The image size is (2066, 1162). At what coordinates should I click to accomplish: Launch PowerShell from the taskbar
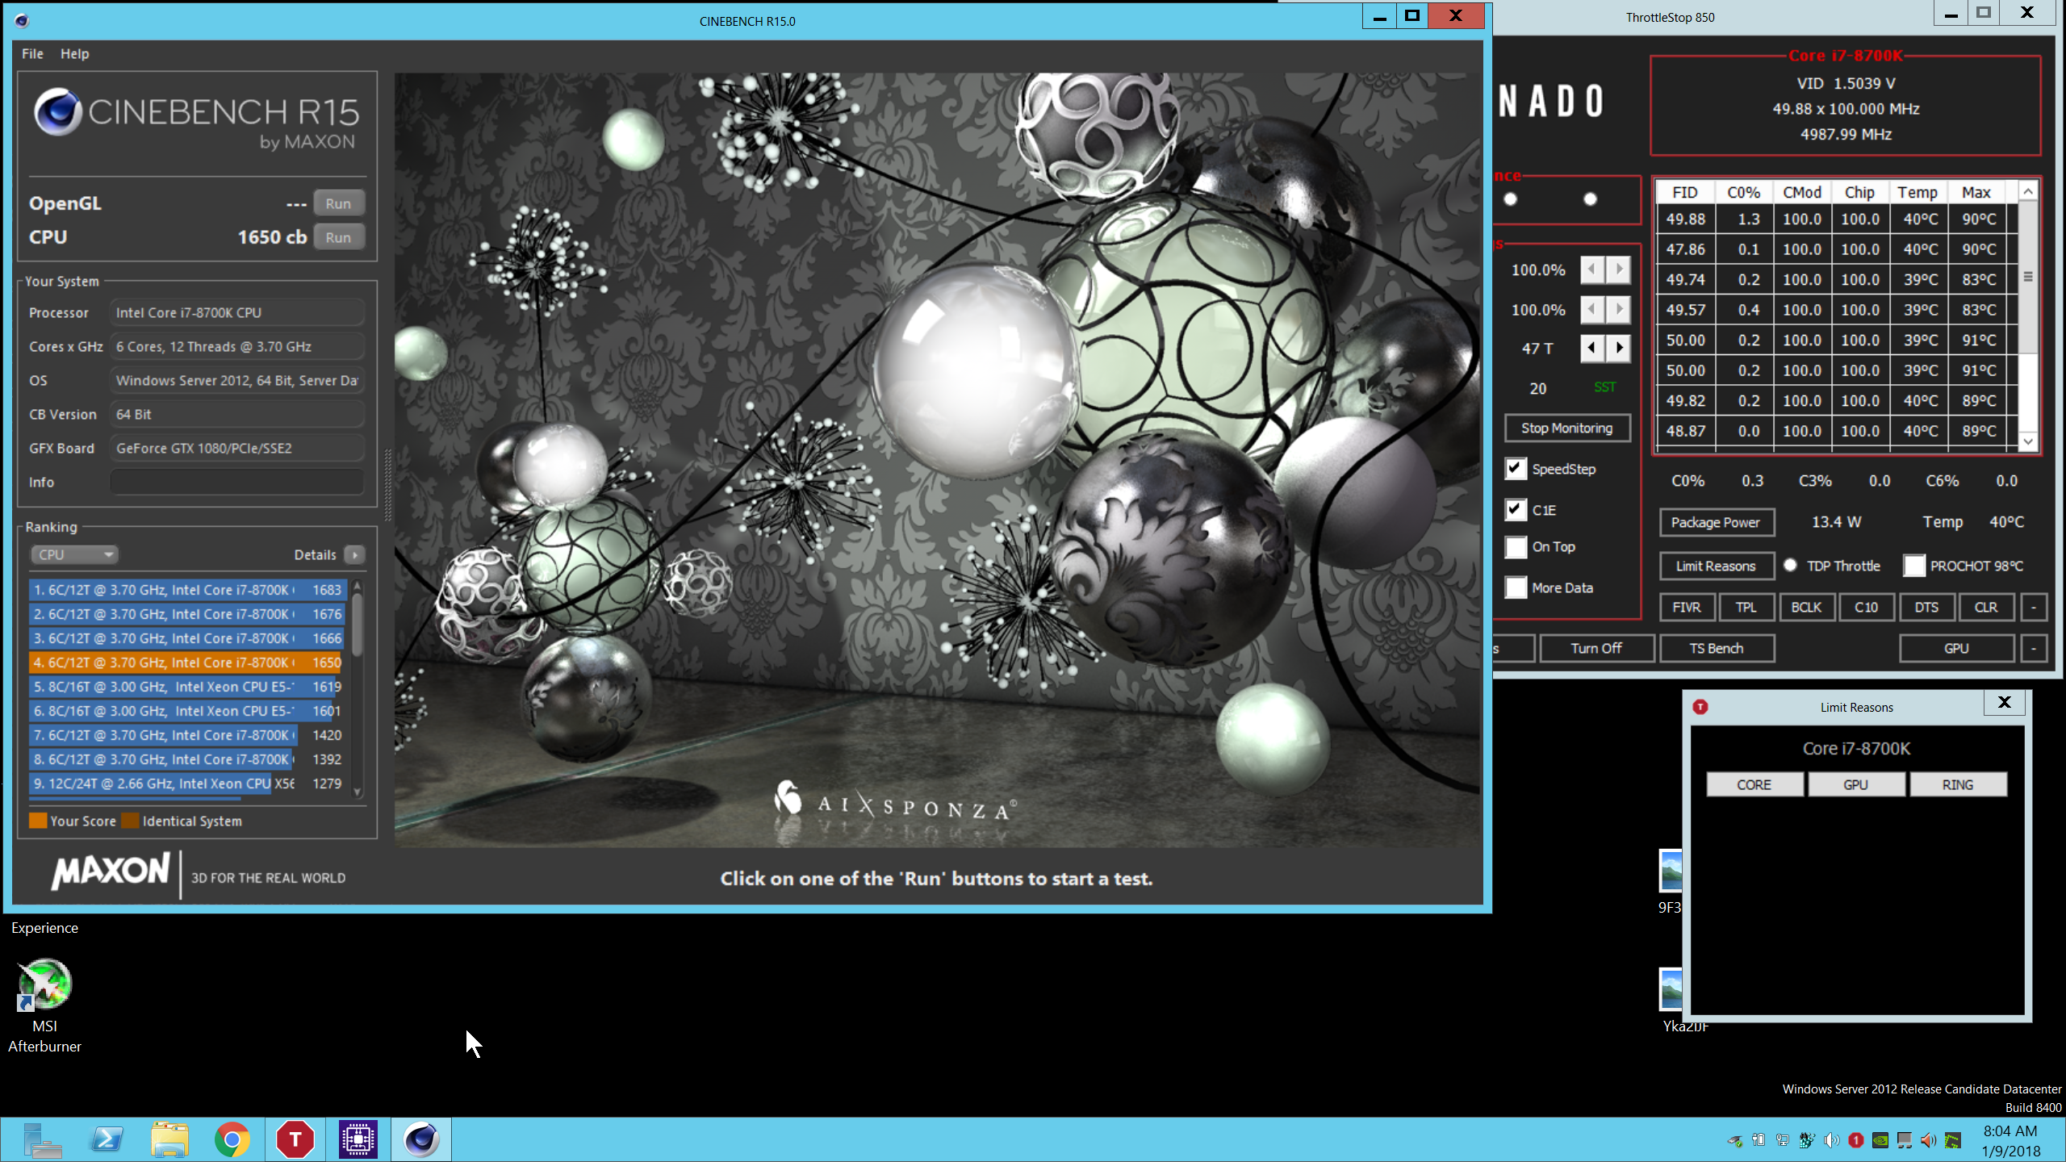tap(107, 1139)
